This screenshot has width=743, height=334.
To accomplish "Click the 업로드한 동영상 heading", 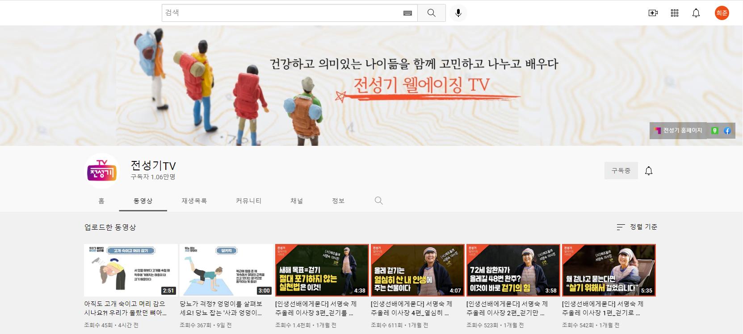I will click(x=110, y=227).
